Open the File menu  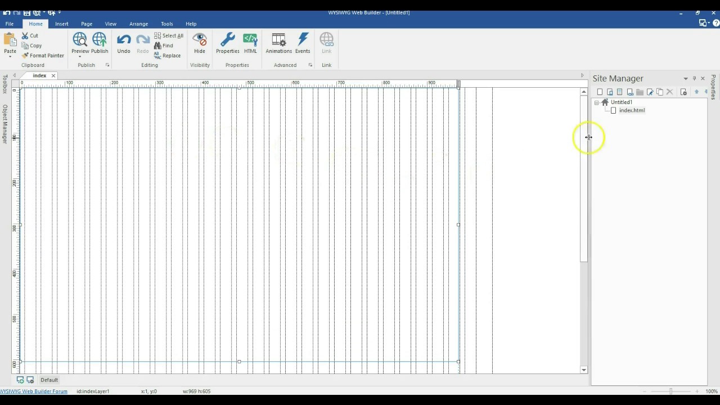click(x=10, y=24)
